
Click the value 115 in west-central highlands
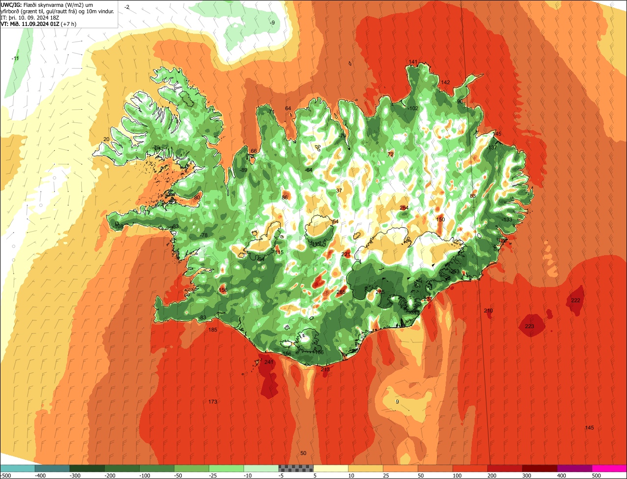[279, 252]
